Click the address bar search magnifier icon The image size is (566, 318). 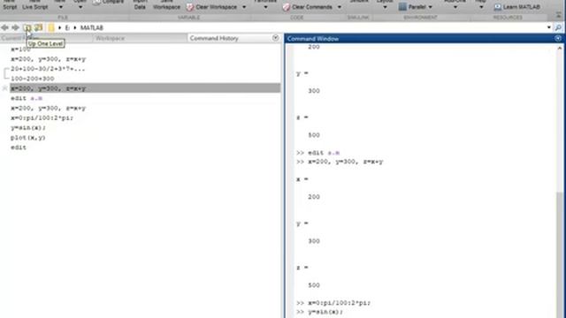(x=558, y=27)
